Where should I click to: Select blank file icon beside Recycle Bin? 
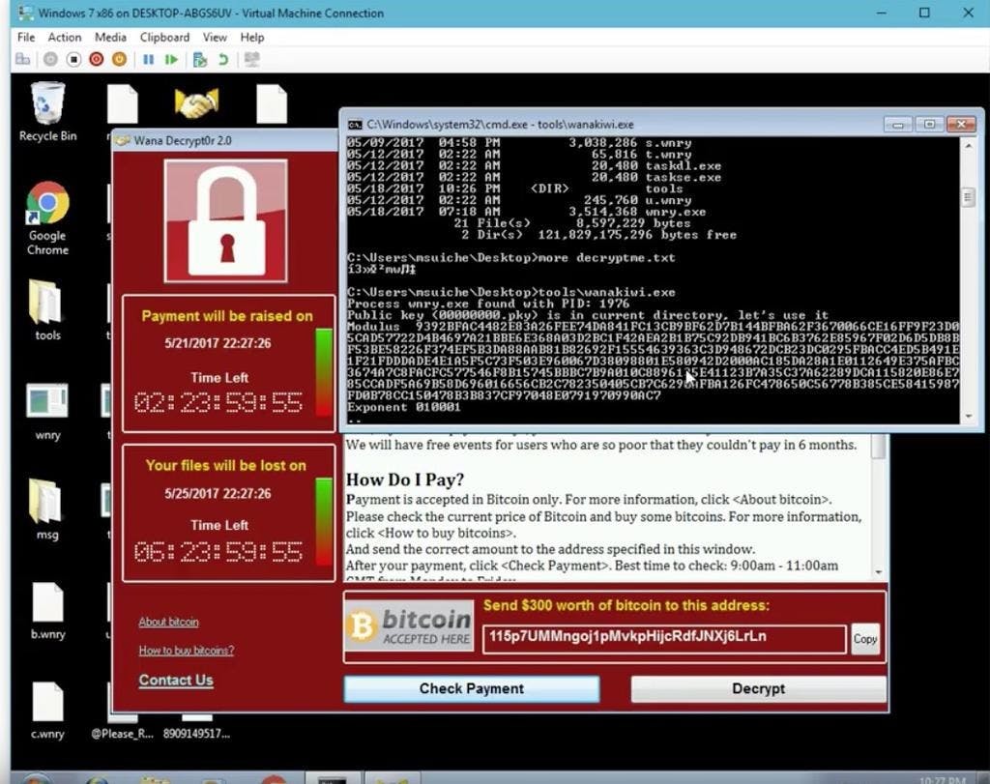pos(122,103)
